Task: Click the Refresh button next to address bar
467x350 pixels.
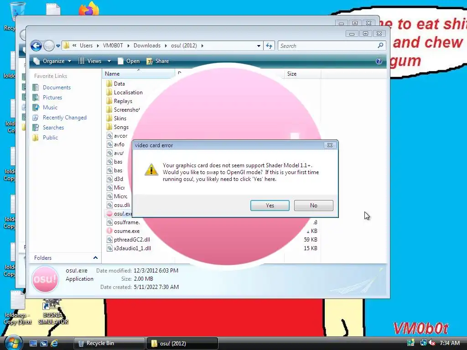Action: pyautogui.click(x=269, y=46)
